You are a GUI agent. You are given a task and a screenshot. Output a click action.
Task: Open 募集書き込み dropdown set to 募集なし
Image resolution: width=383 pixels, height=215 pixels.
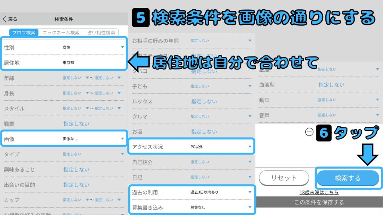250,207
